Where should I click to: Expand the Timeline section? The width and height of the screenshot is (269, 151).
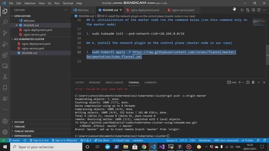[19, 127]
